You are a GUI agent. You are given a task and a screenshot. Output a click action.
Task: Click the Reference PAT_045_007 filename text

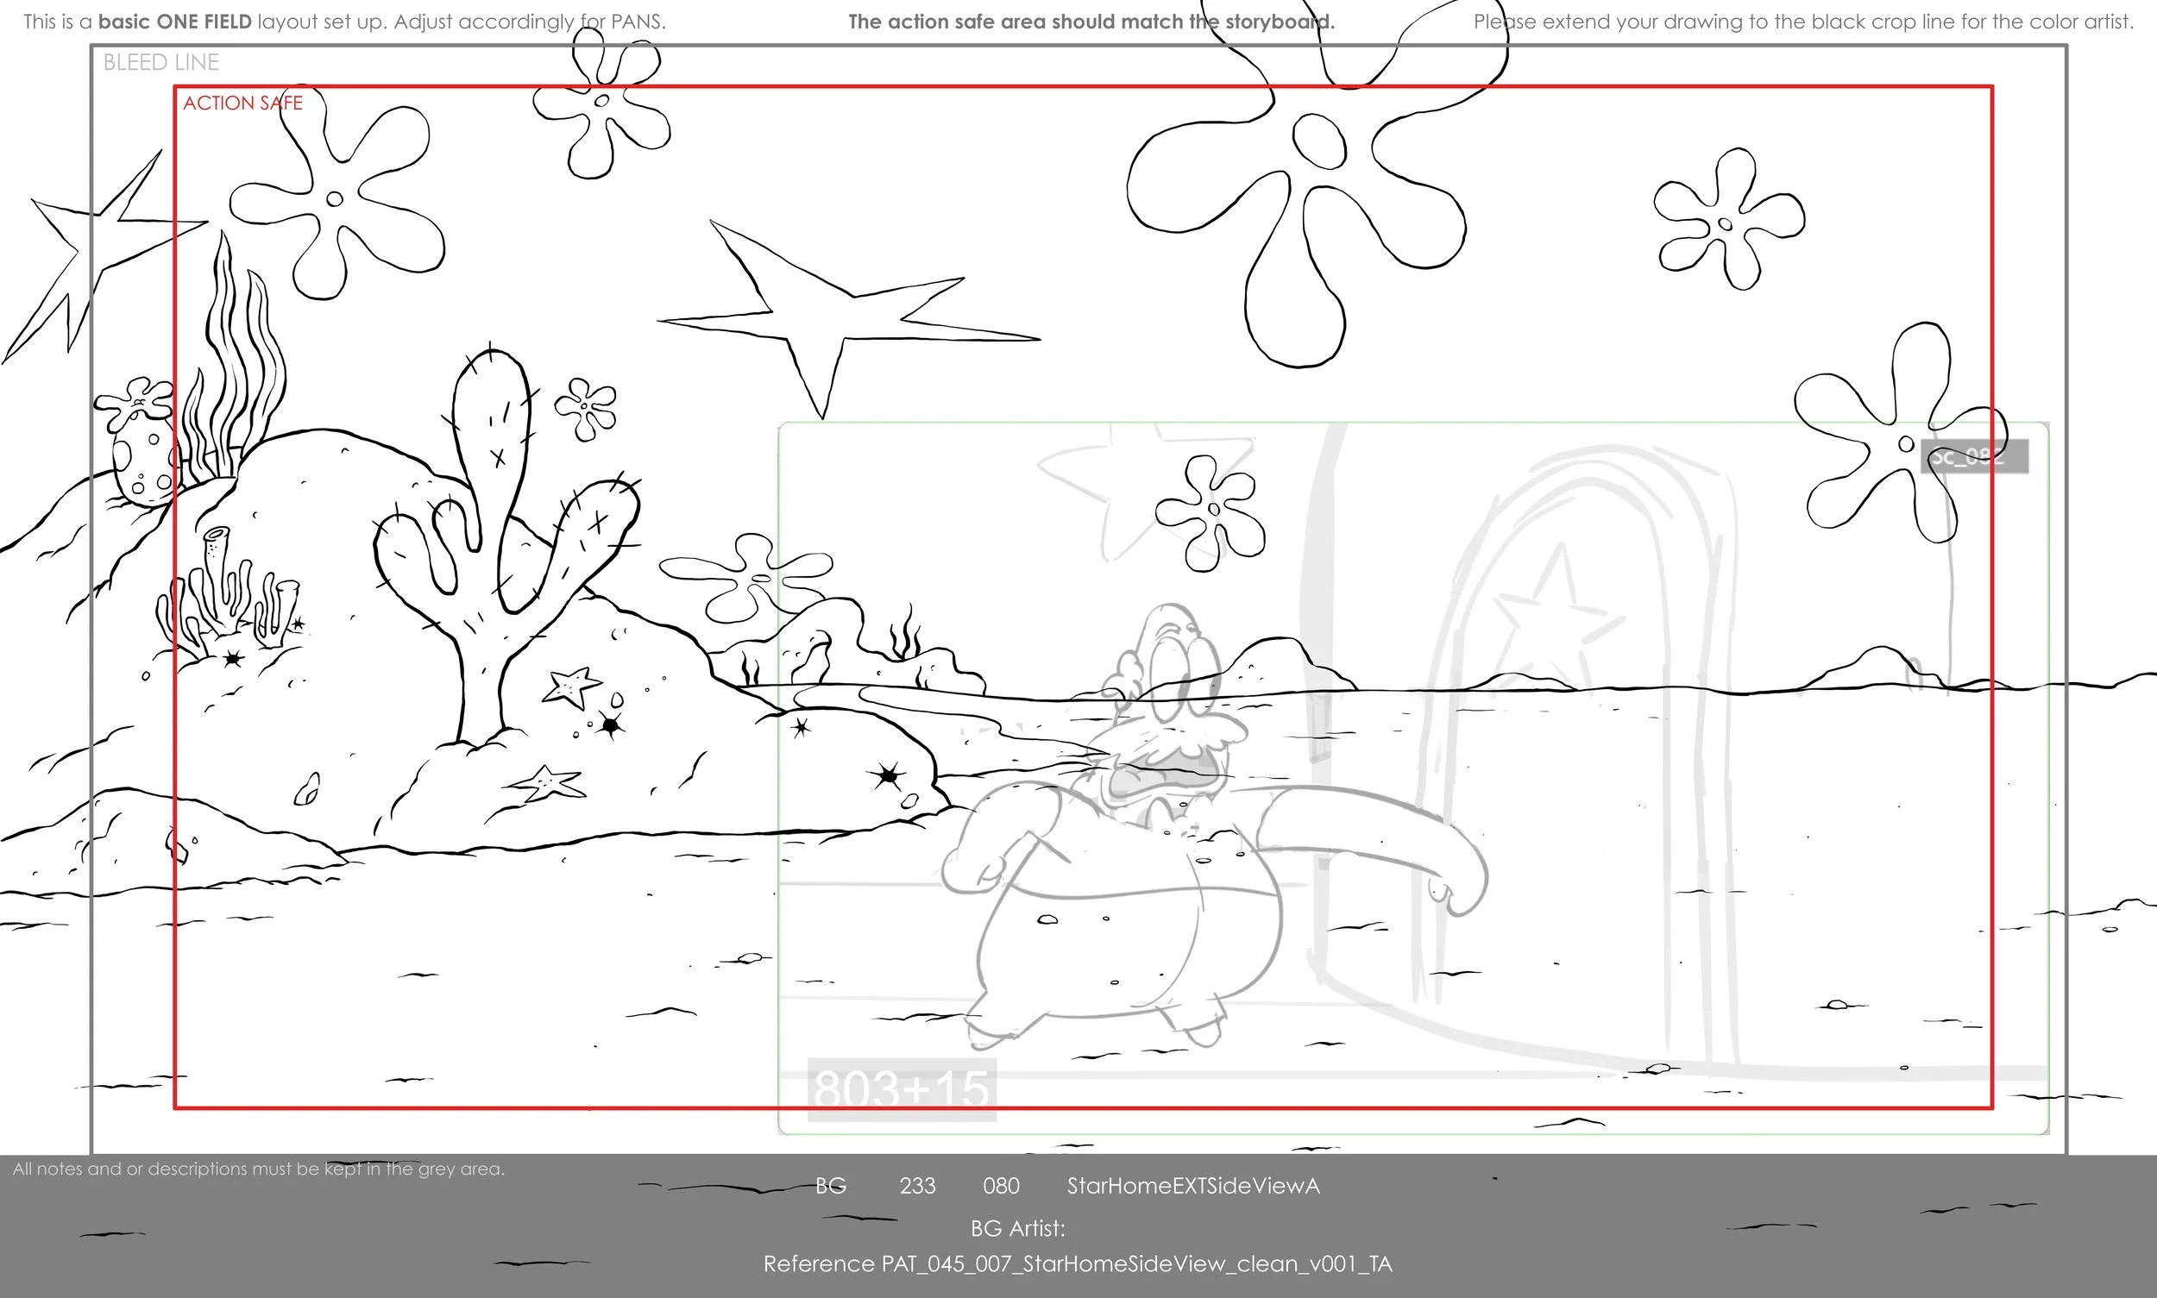pos(1077,1264)
